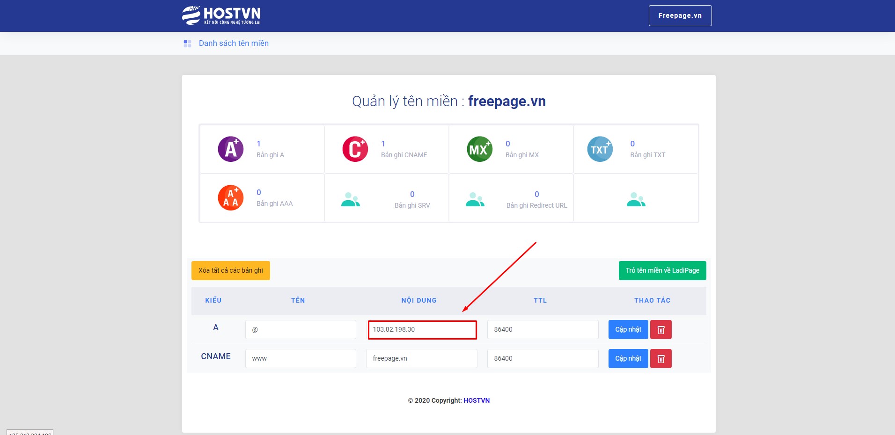Focus the content field with 103.82.198.30
The width and height of the screenshot is (895, 435).
(x=422, y=329)
